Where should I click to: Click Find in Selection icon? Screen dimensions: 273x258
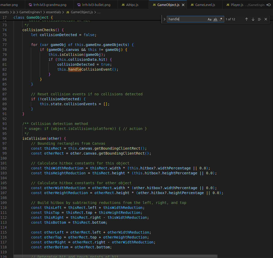[x=260, y=19]
